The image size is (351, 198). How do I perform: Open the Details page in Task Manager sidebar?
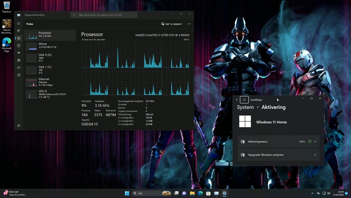click(19, 68)
